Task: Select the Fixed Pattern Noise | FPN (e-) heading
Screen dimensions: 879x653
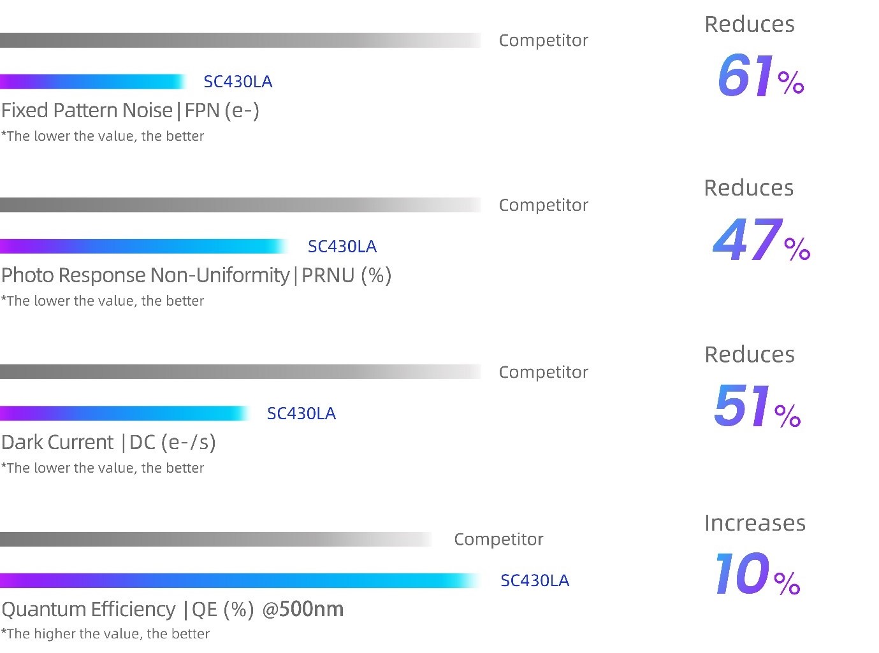Action: [x=130, y=111]
